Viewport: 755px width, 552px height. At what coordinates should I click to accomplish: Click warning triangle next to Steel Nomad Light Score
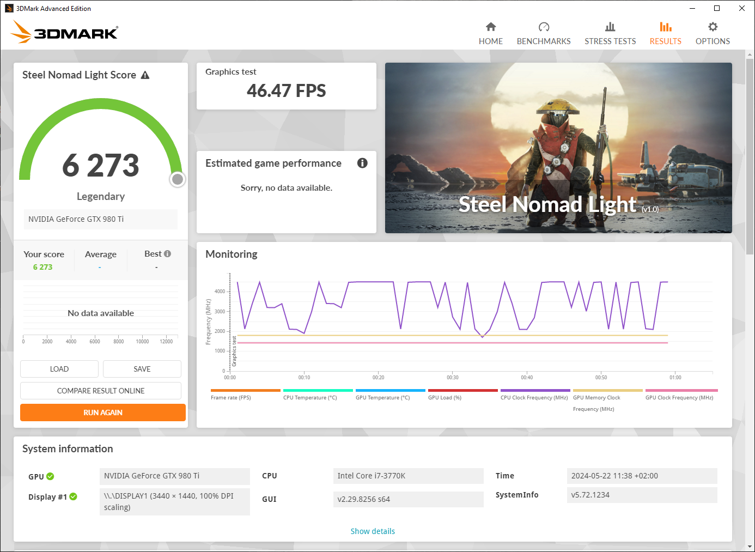pos(145,75)
